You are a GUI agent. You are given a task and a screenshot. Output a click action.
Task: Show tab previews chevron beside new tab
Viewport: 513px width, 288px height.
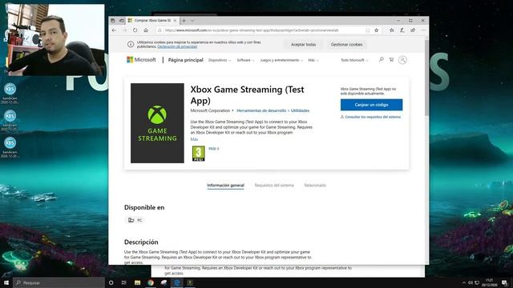(x=192, y=21)
